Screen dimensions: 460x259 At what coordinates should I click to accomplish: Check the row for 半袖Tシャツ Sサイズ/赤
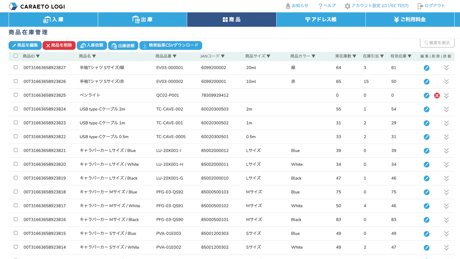coord(15,81)
